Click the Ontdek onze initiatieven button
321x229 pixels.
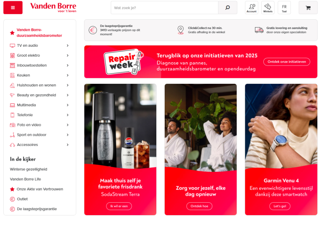(286, 62)
